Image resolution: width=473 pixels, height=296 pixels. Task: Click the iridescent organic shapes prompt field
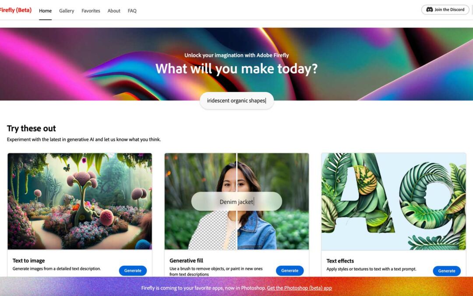237,100
